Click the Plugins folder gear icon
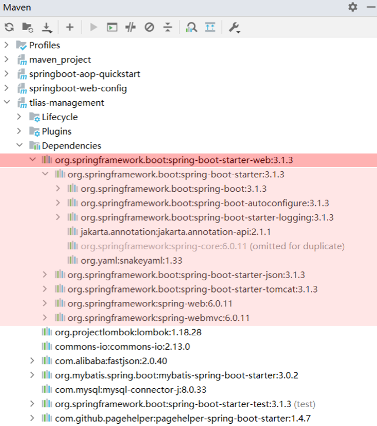Image resolution: width=377 pixels, height=426 pixels. (34, 131)
